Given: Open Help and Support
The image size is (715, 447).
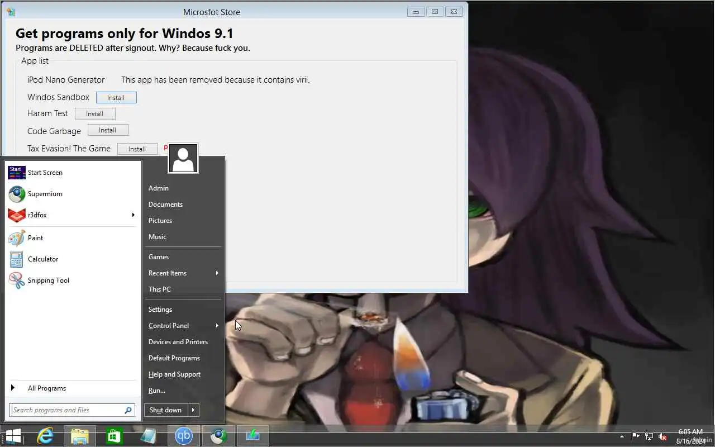Looking at the screenshot, I should 174,374.
